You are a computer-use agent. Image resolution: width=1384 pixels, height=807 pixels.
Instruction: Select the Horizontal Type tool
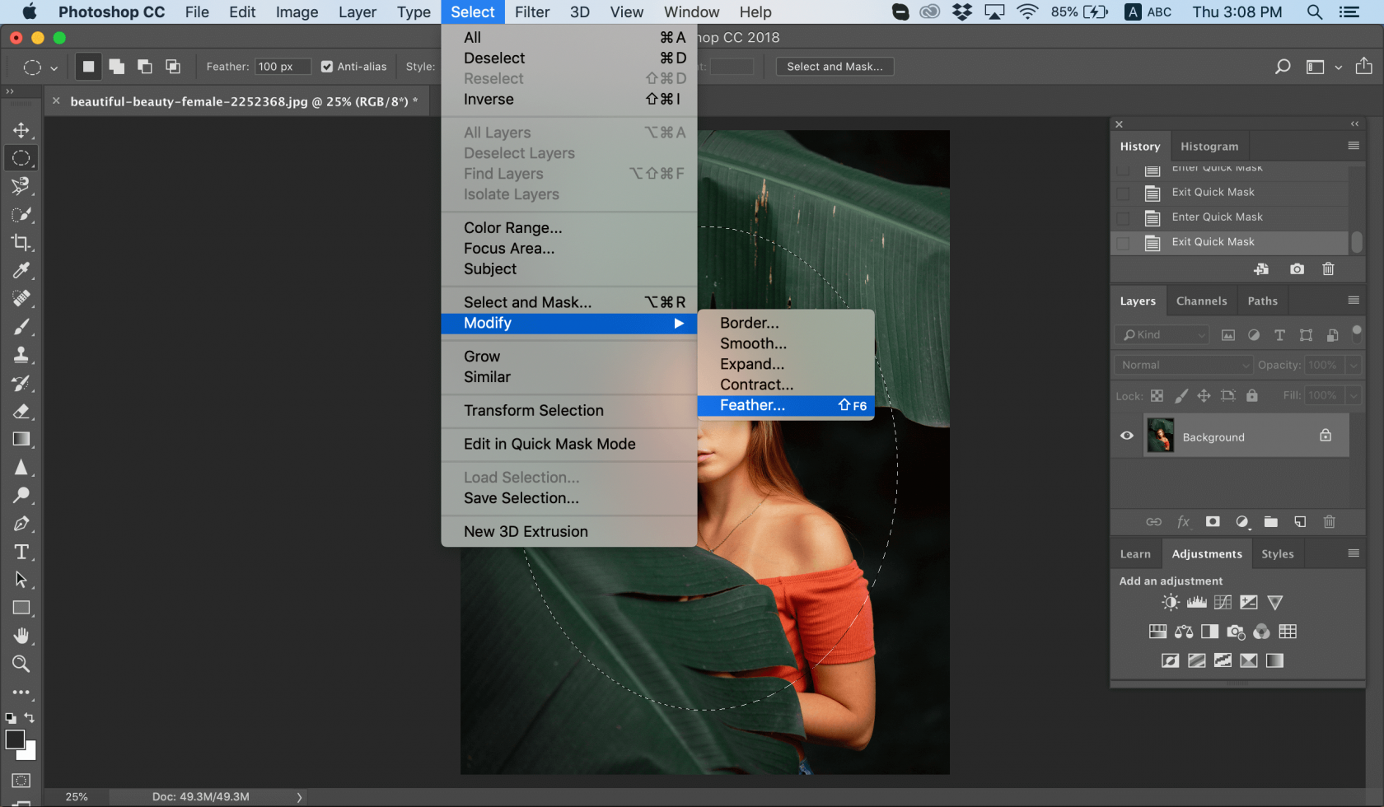[x=21, y=552]
